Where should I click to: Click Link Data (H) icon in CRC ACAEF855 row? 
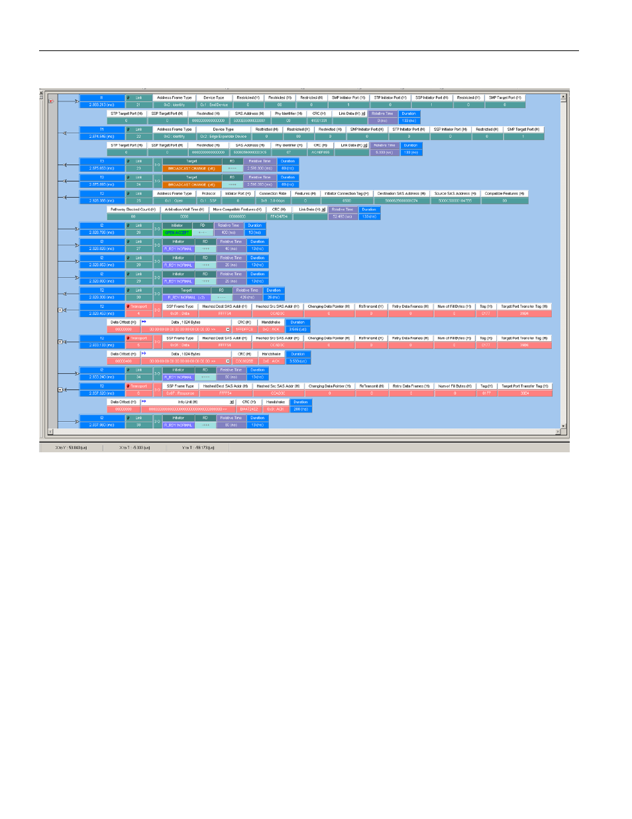365,145
